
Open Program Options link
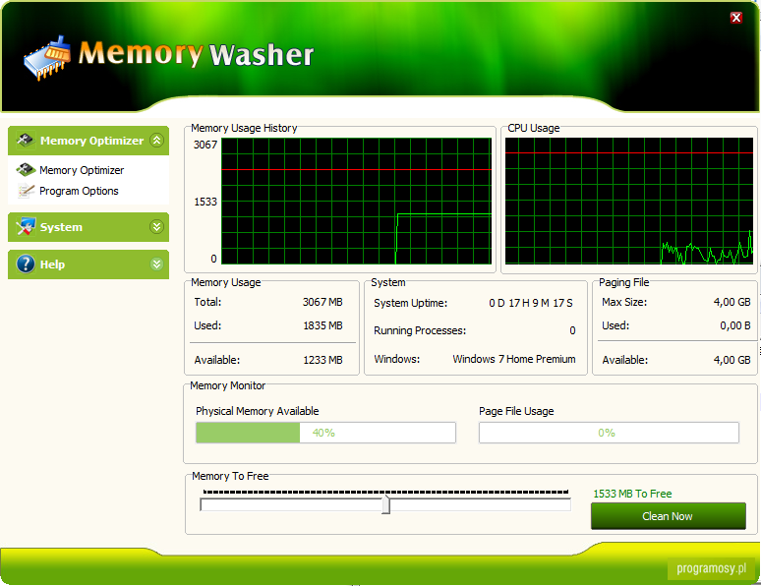point(79,191)
